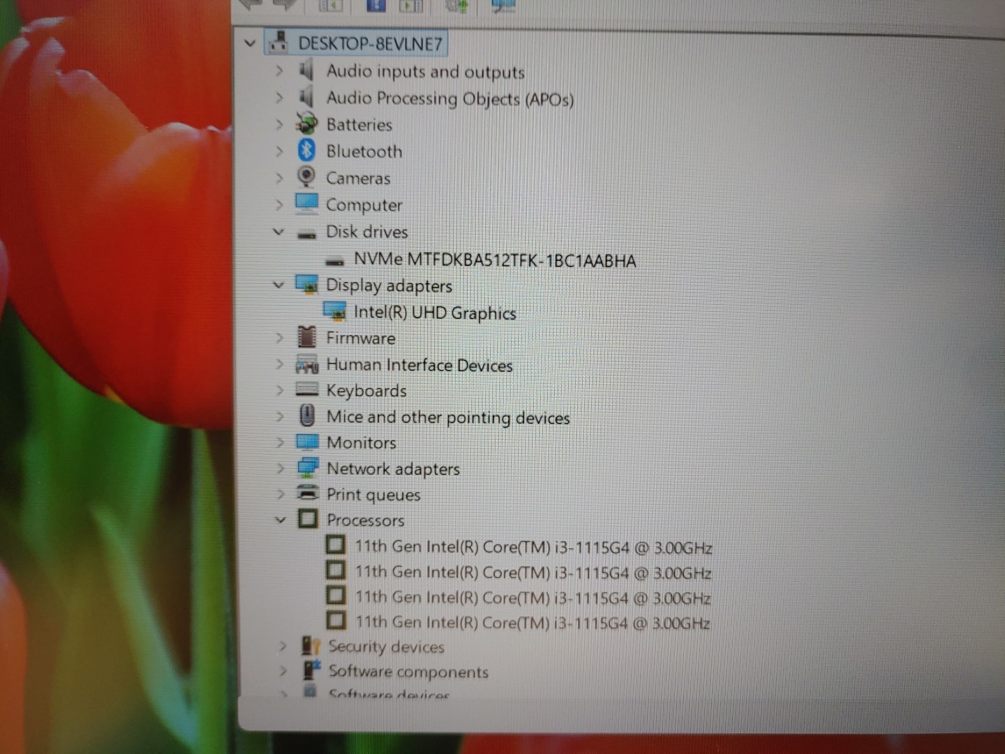1005x754 pixels.
Task: Click the Monitors category icon
Action: [x=307, y=442]
